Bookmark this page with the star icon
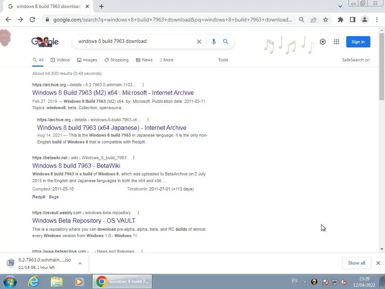 pyautogui.click(x=326, y=20)
